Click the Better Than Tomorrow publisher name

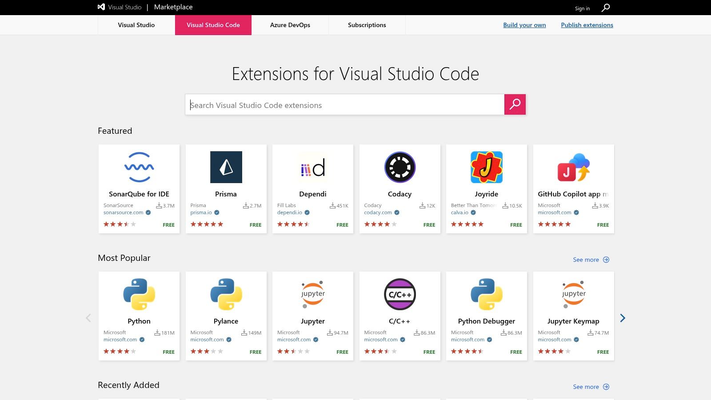pos(474,205)
